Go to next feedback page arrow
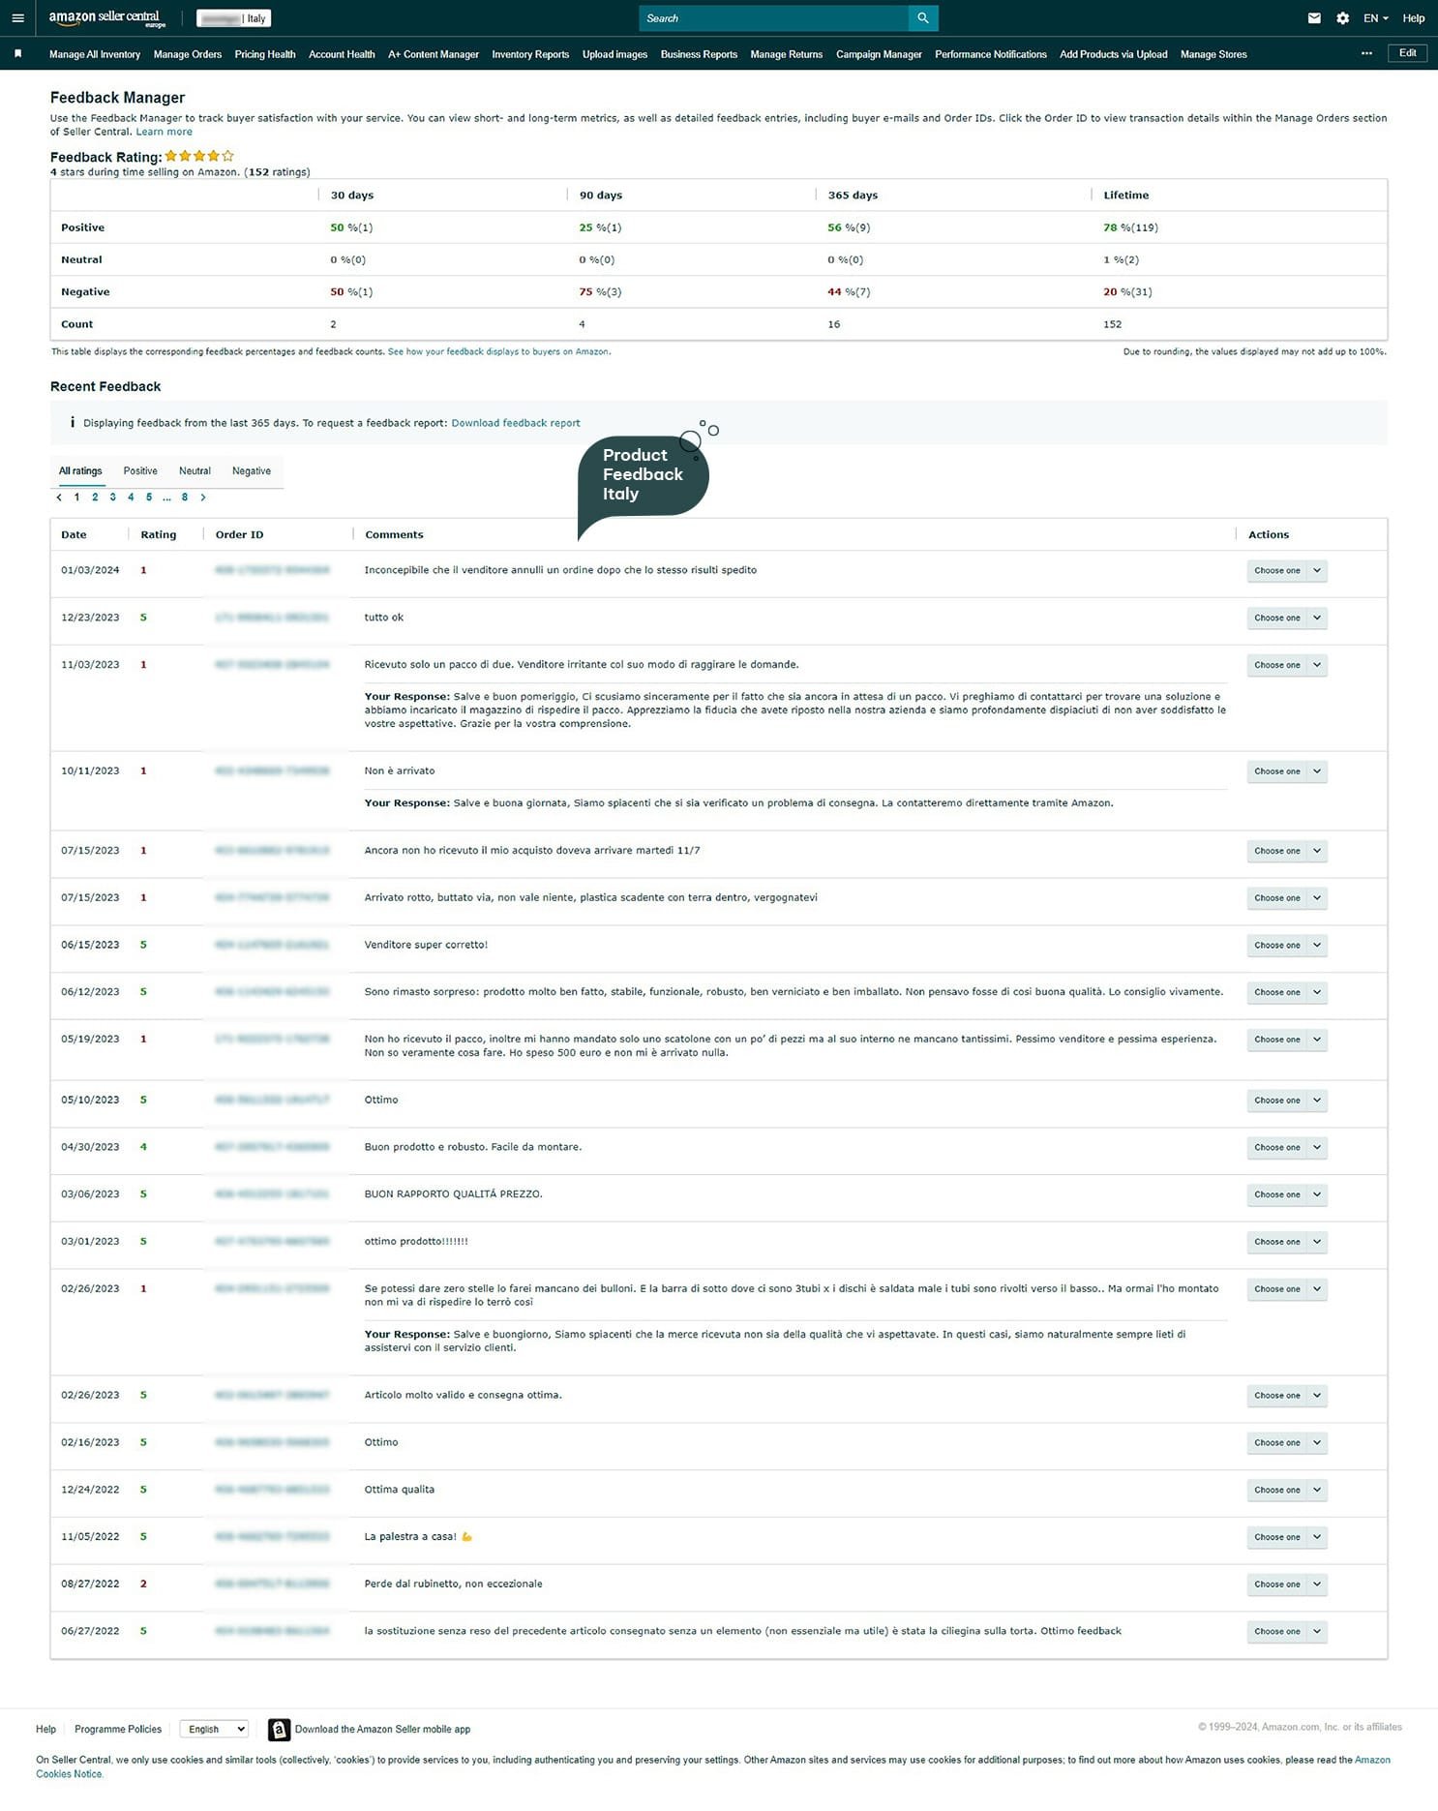1438x1811 pixels. point(203,498)
